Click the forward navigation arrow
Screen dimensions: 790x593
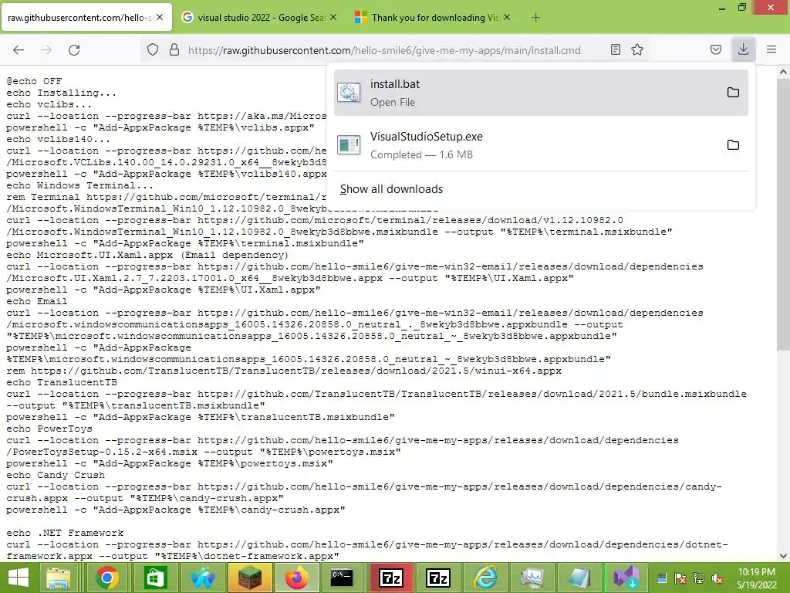tap(46, 50)
